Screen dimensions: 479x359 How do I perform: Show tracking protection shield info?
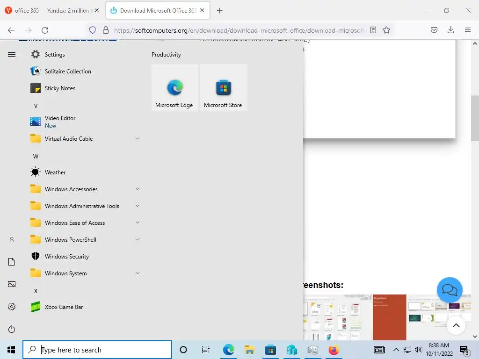93,30
